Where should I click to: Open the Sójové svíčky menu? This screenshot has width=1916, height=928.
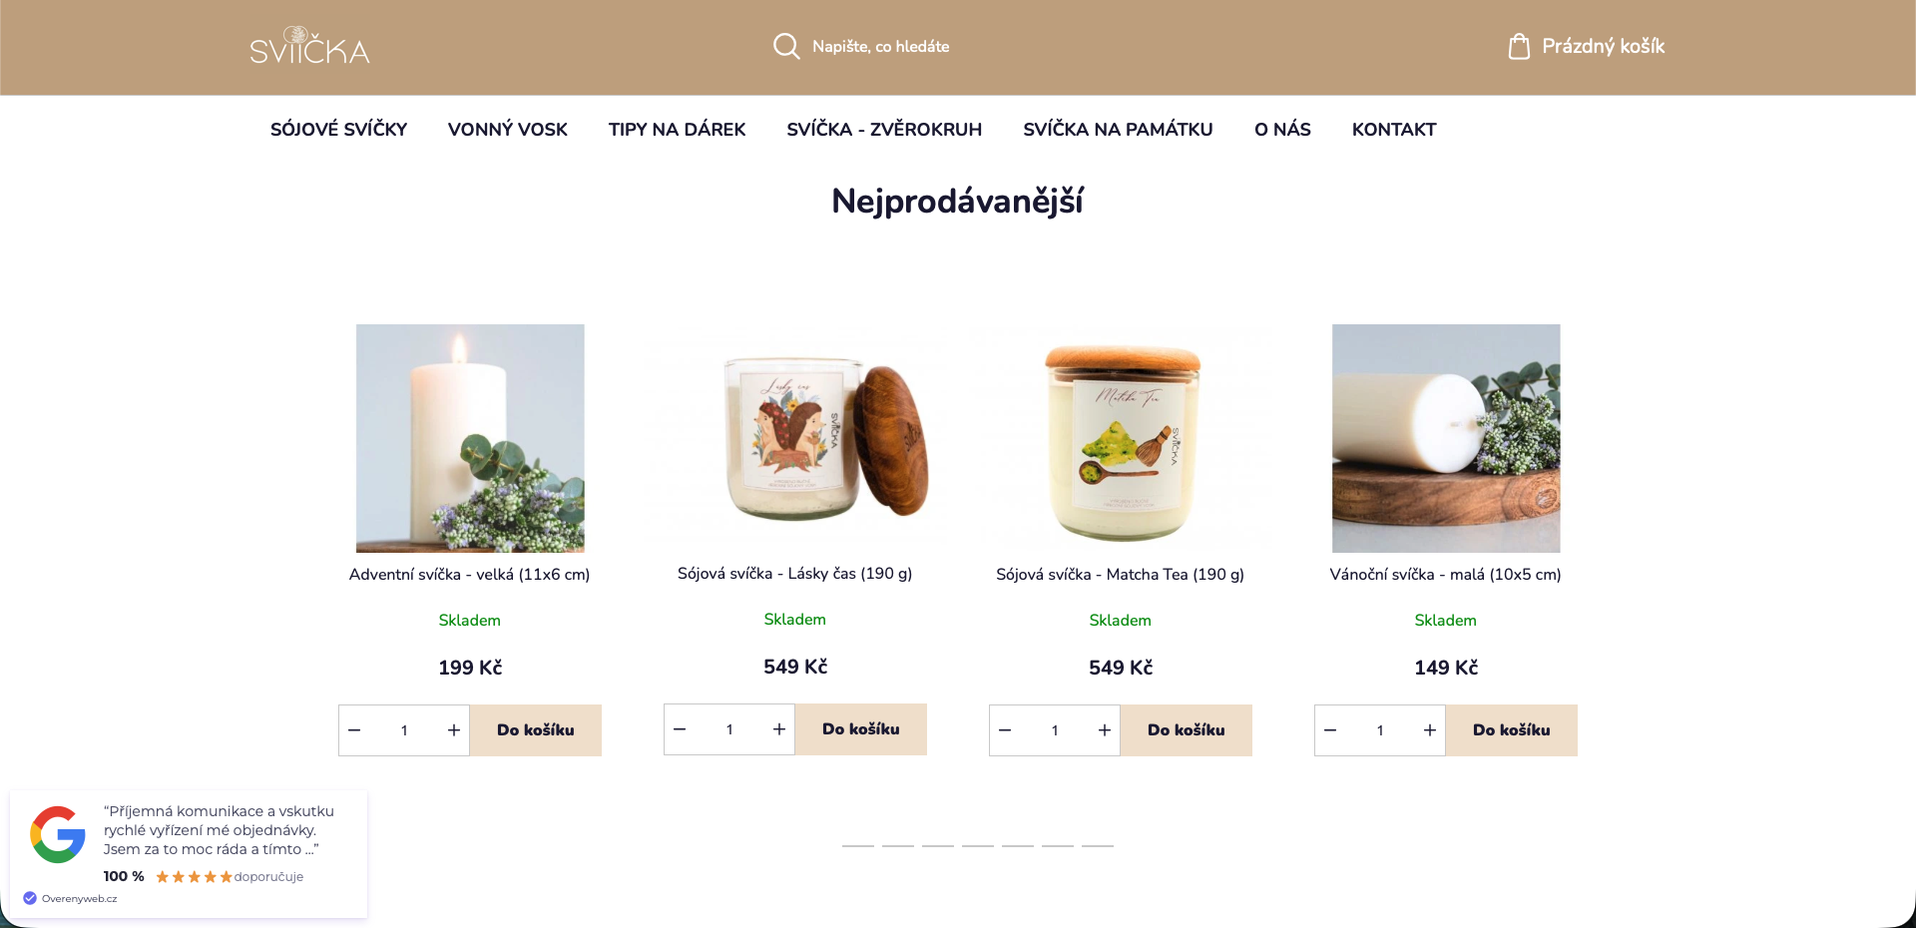tap(338, 130)
